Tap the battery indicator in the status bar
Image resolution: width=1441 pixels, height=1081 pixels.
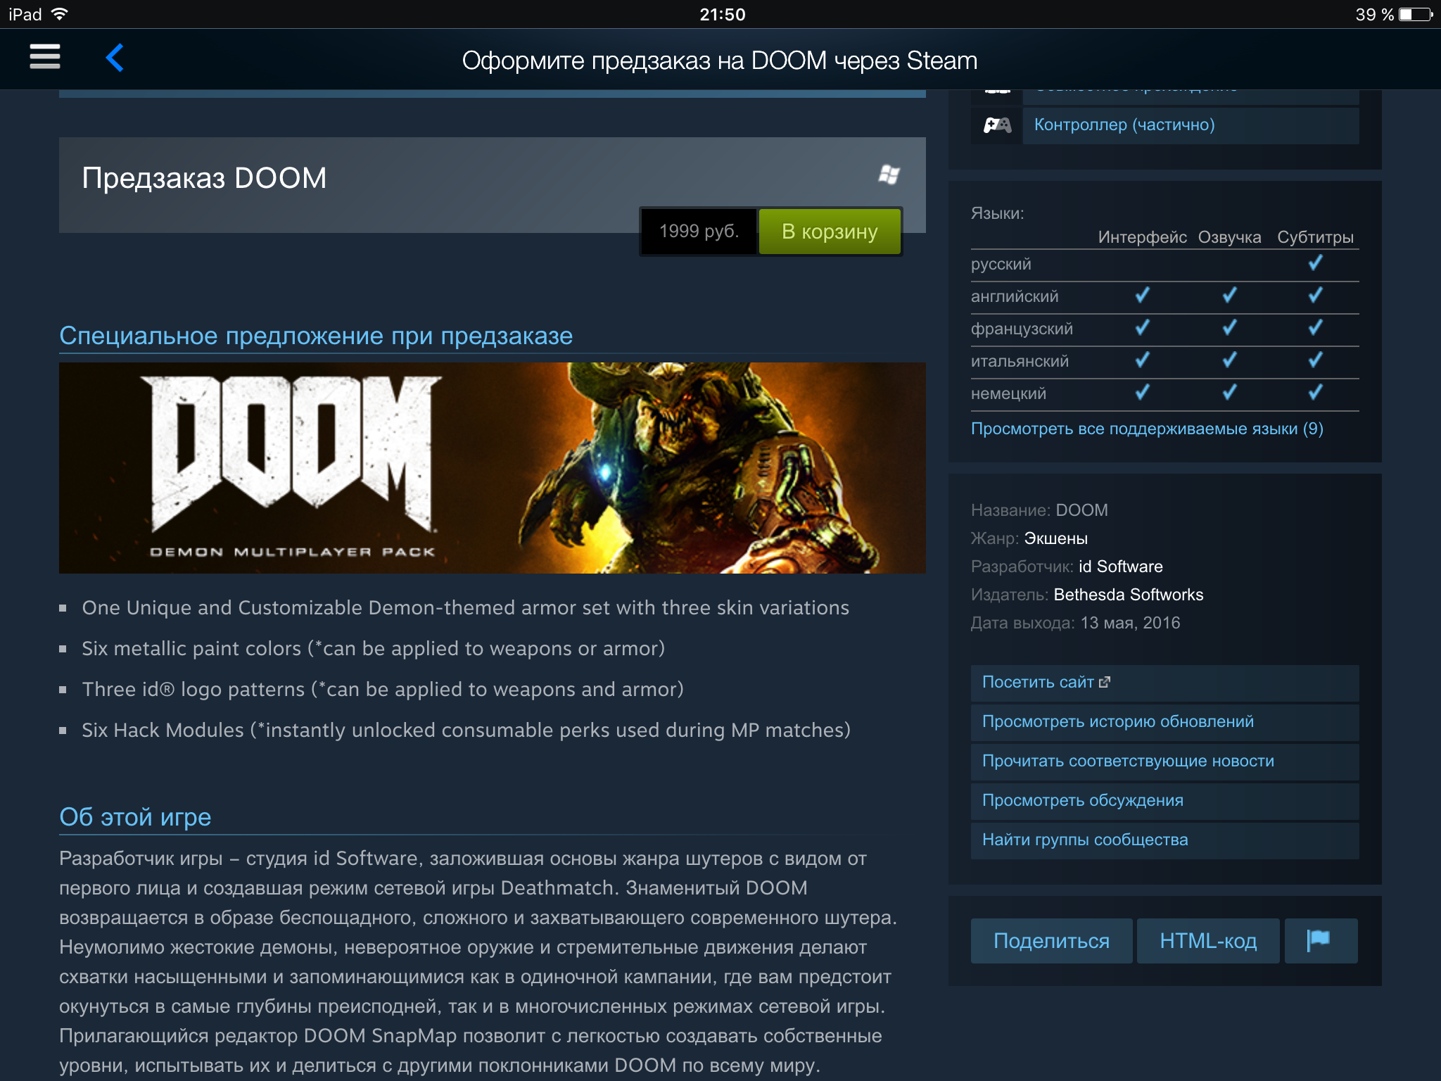click(1416, 14)
